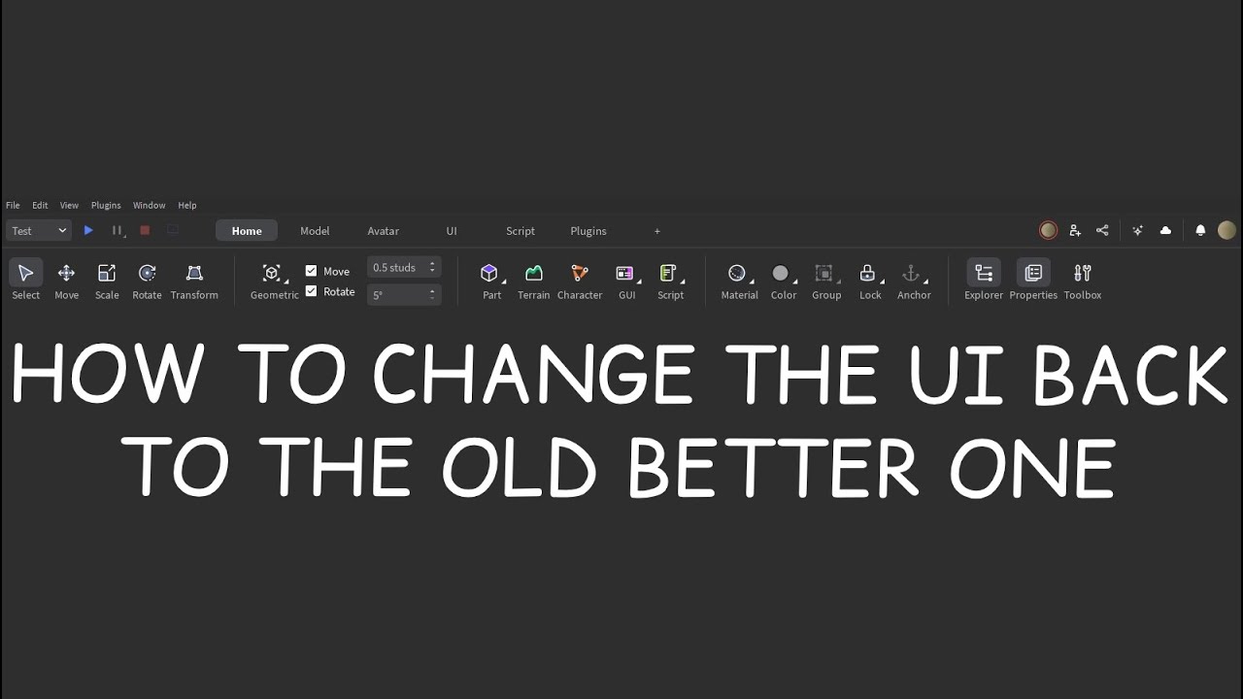Select the Select tool
The width and height of the screenshot is (1243, 699).
(26, 281)
